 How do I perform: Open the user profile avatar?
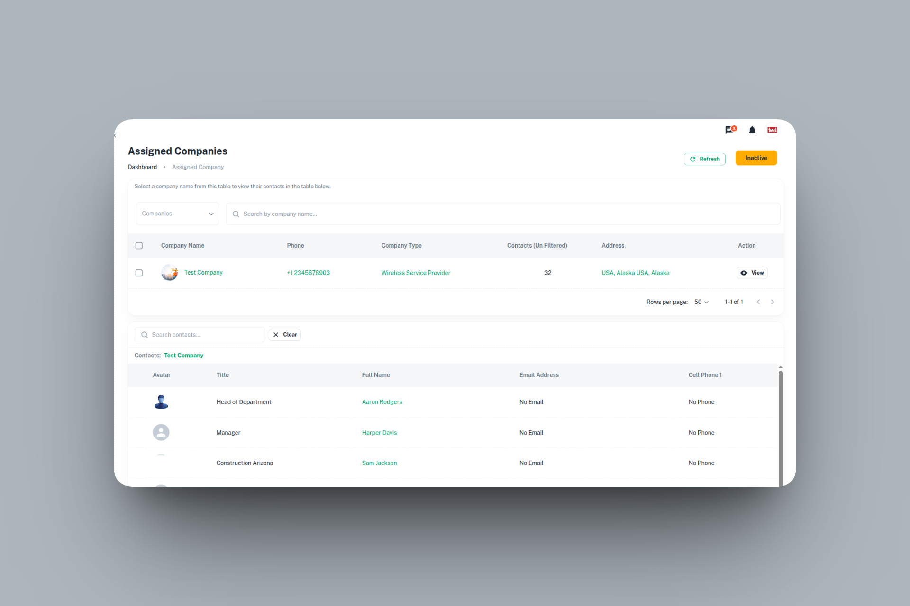pos(772,130)
